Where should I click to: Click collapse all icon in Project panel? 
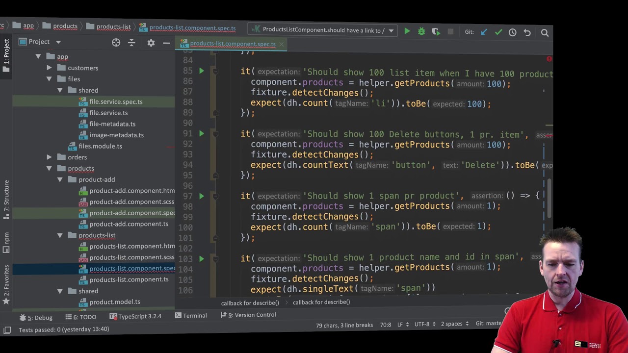131,43
